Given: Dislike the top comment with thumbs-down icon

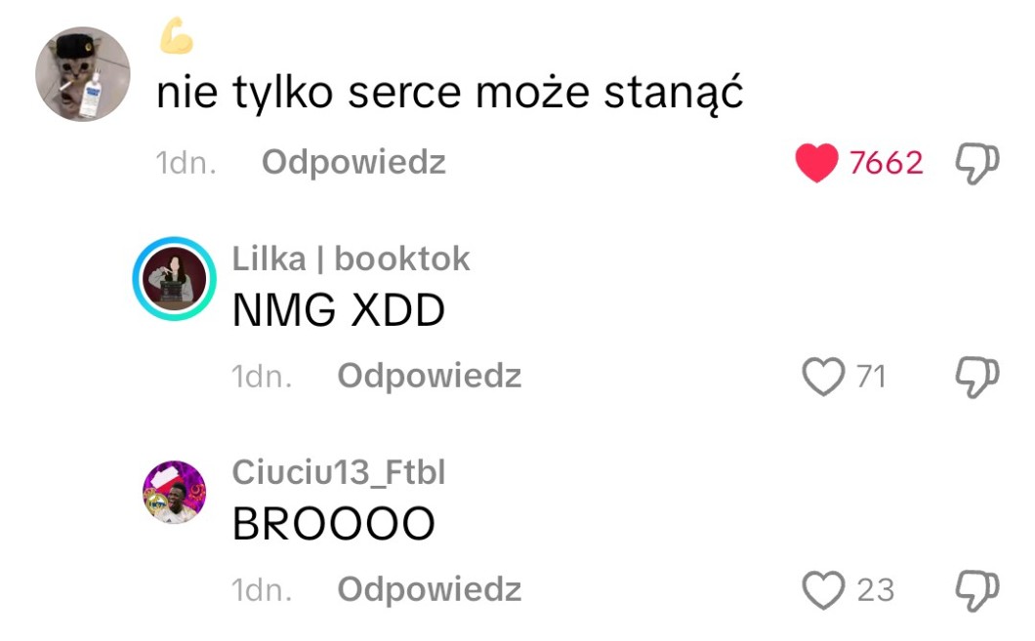Looking at the screenshot, I should coord(977,163).
